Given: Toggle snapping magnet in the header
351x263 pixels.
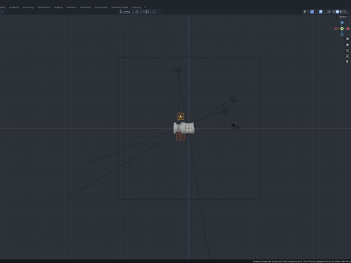Looking at the screenshot, I should pos(143,12).
